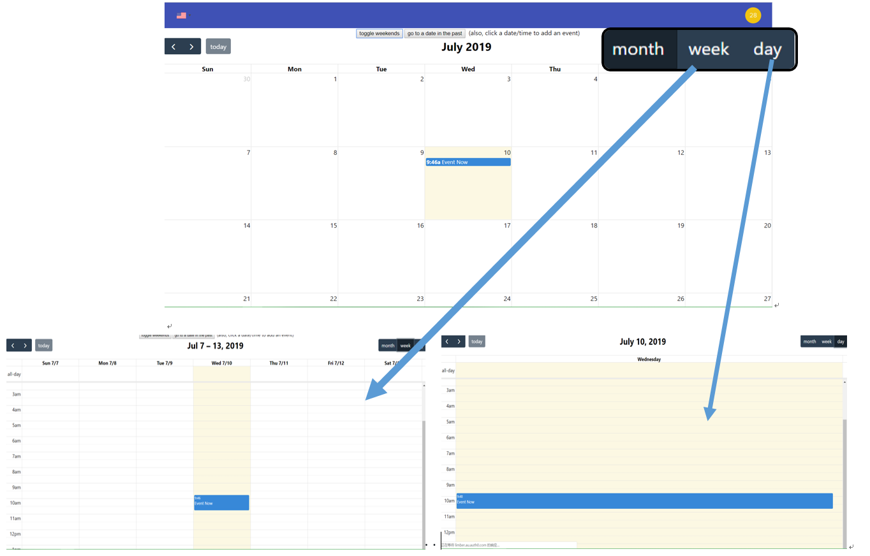Switch to day view using the enlarged day button
This screenshot has height=556, width=870.
767,49
